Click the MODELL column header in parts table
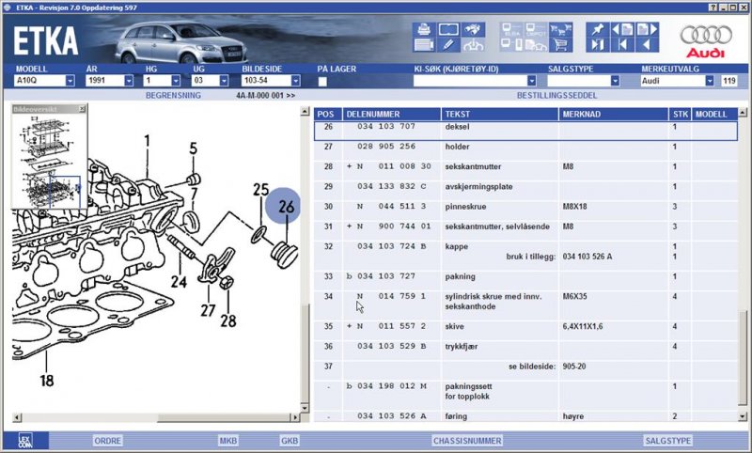This screenshot has height=453, width=752. [714, 114]
